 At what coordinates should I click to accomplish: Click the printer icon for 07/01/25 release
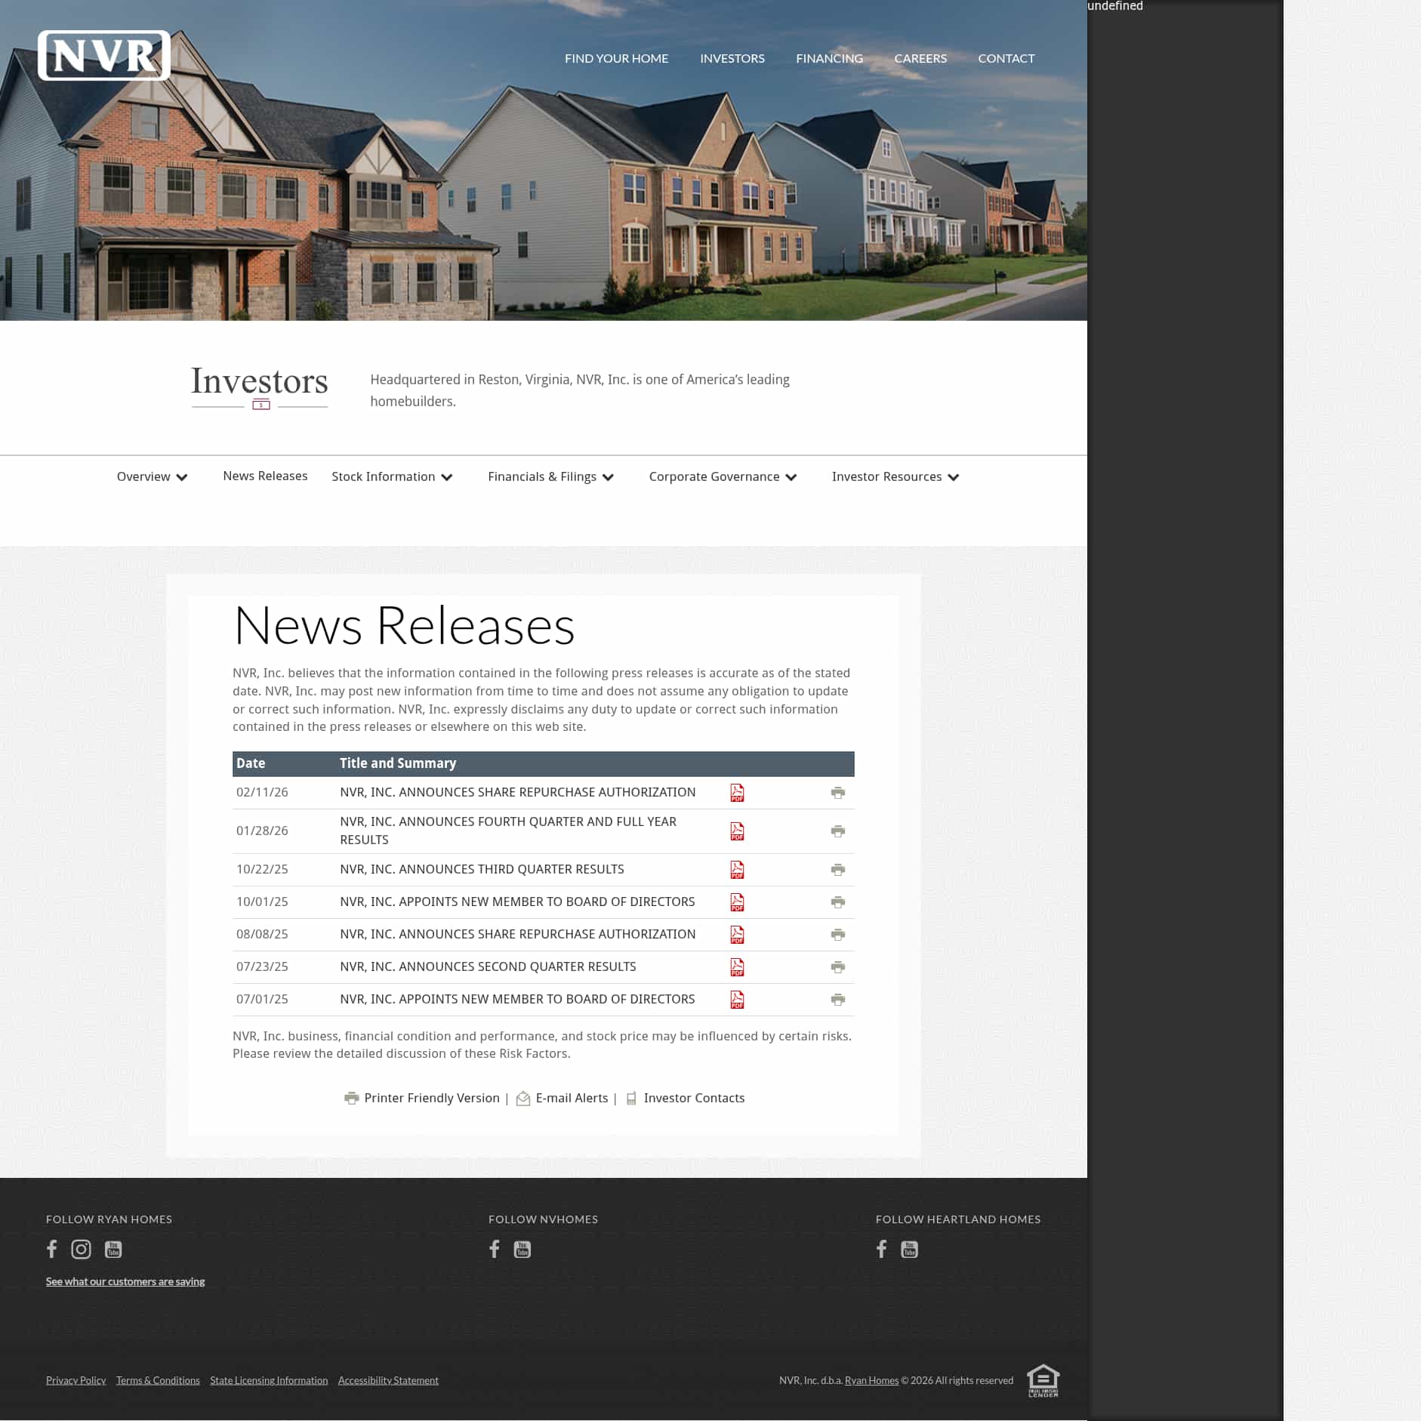[837, 999]
